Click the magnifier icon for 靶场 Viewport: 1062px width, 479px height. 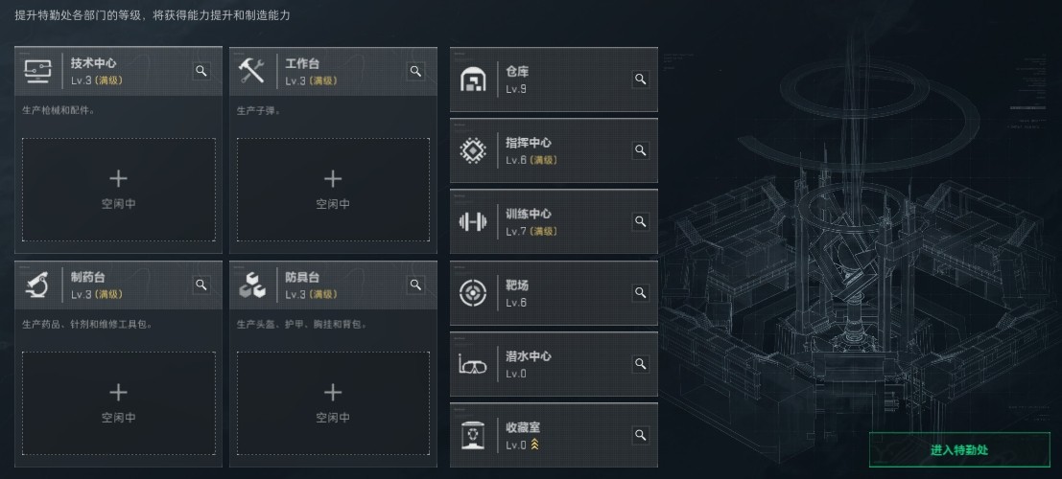click(x=640, y=293)
